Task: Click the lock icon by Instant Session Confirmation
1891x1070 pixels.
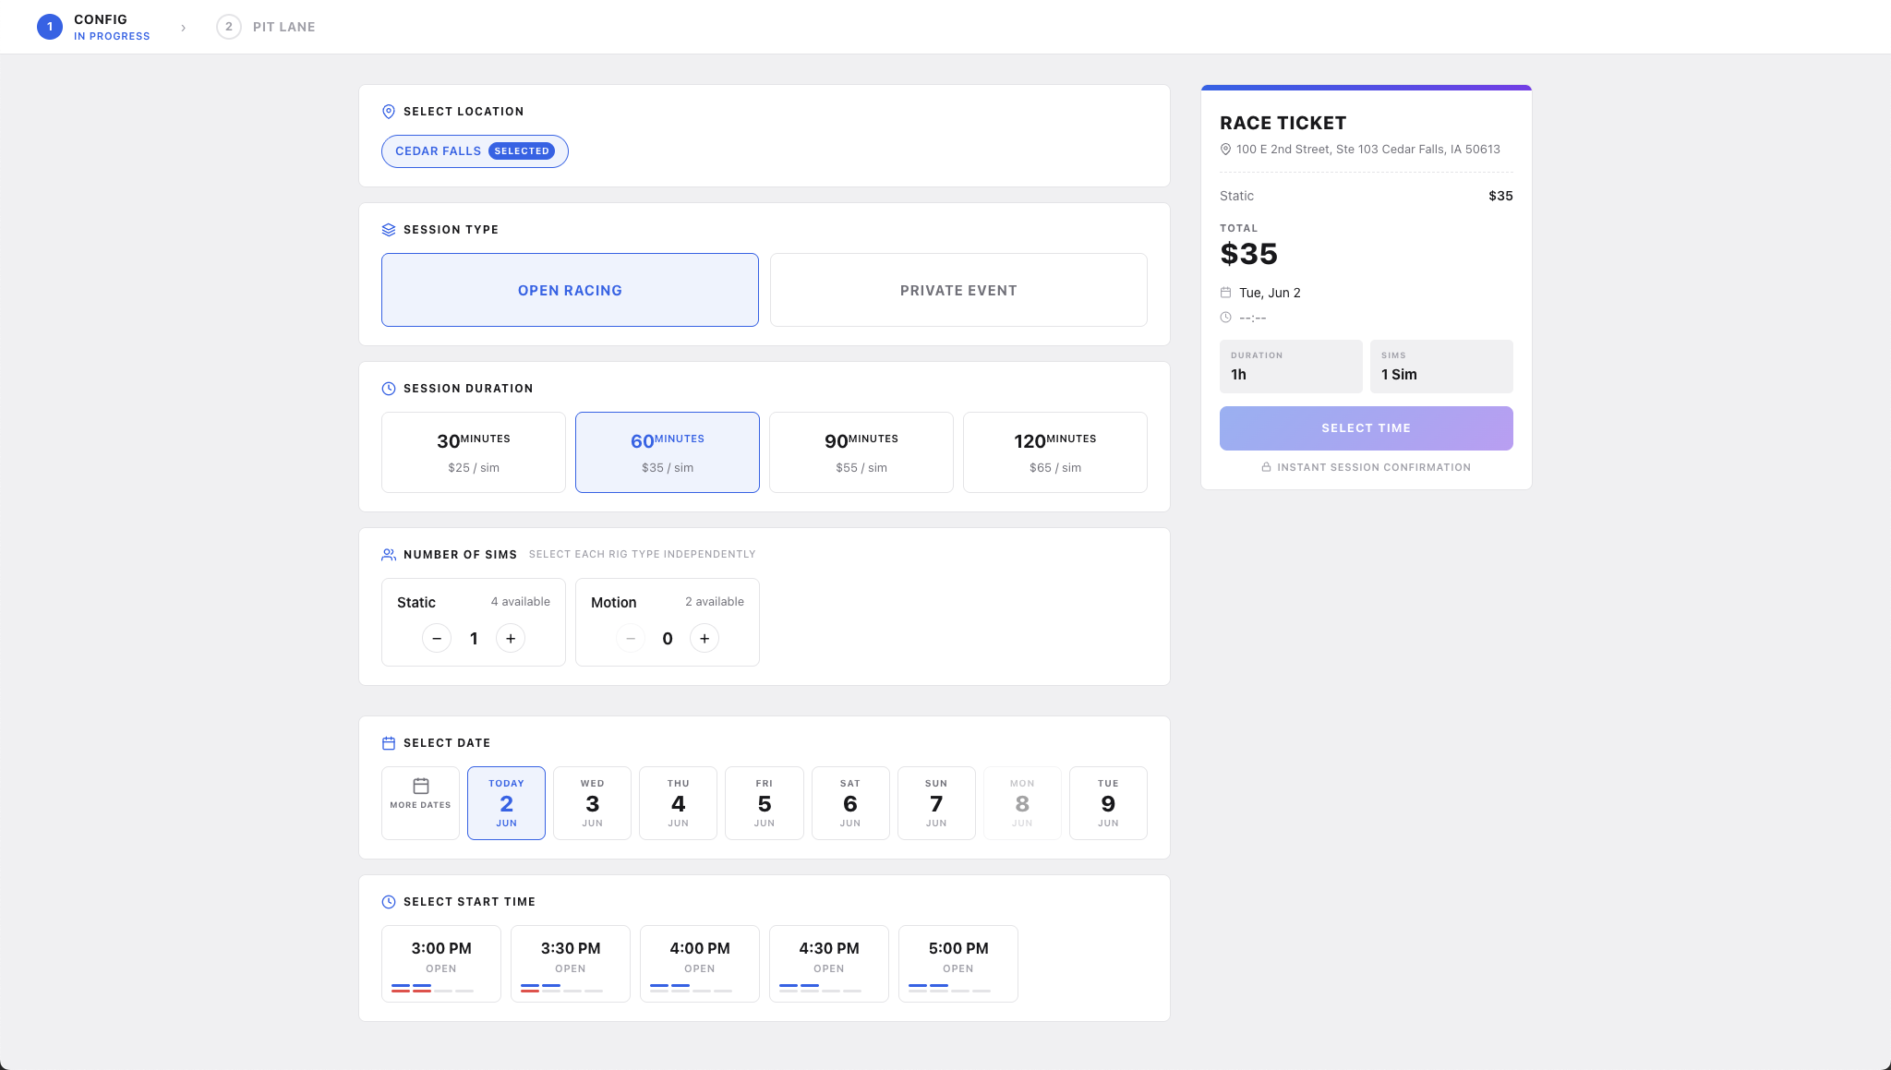Action: point(1267,467)
